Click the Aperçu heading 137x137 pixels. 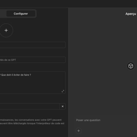(131, 14)
